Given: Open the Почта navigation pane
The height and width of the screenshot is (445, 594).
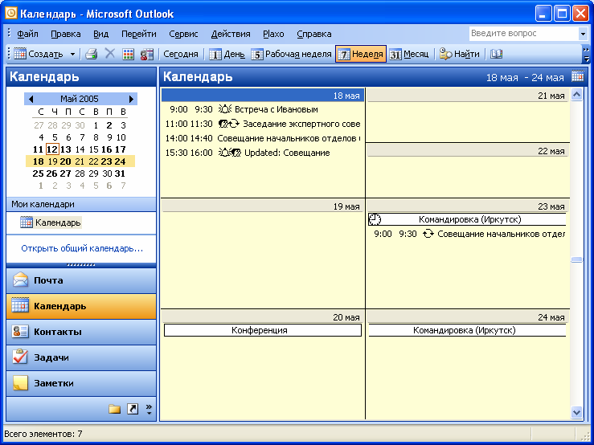Looking at the screenshot, I should (x=81, y=280).
